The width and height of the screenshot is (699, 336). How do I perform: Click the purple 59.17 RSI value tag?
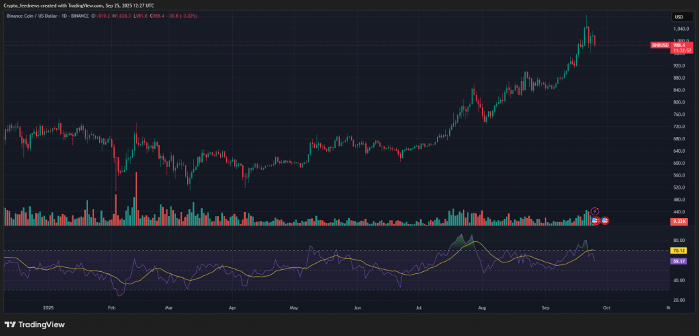click(x=679, y=260)
